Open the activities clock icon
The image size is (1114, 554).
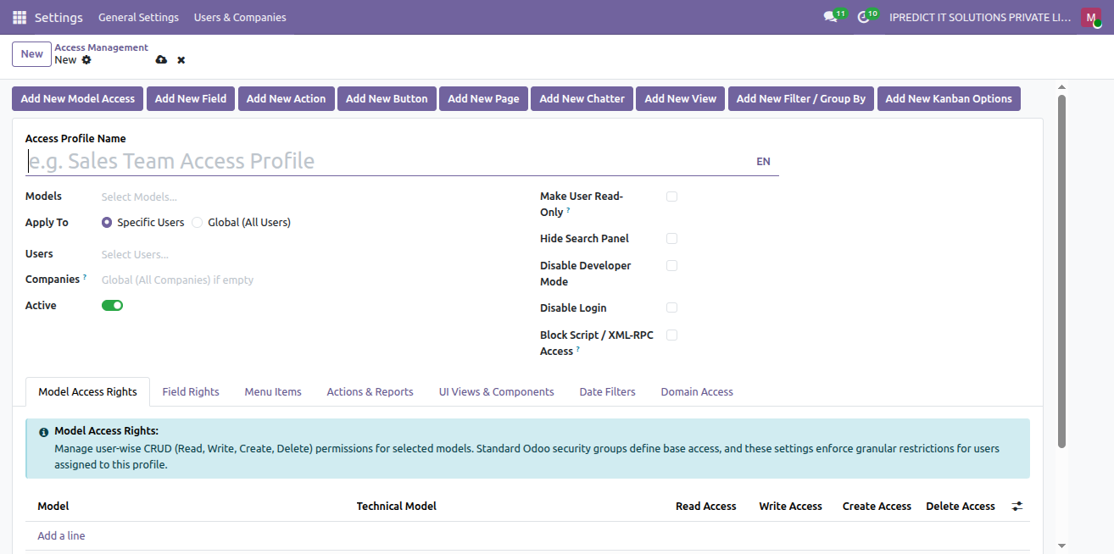pyautogui.click(x=863, y=17)
